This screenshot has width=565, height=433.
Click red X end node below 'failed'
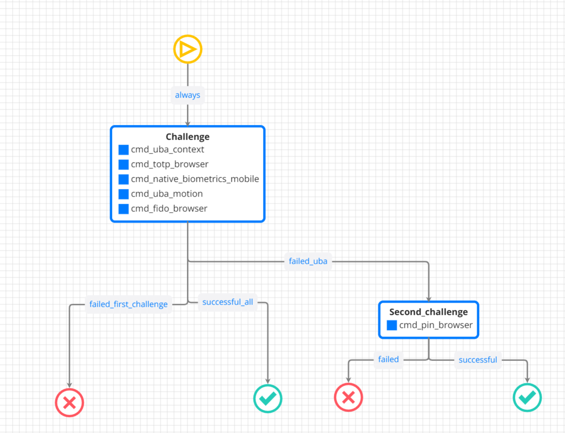(x=348, y=397)
